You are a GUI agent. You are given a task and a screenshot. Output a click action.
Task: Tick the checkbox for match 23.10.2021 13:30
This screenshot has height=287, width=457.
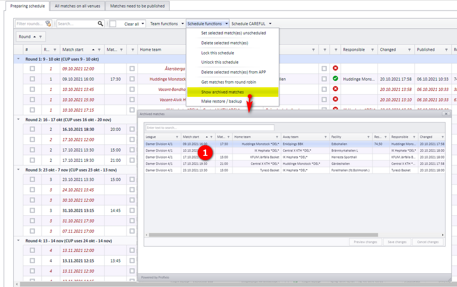coord(32,180)
